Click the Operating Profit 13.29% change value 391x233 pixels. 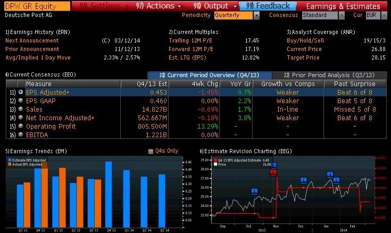pyautogui.click(x=207, y=126)
